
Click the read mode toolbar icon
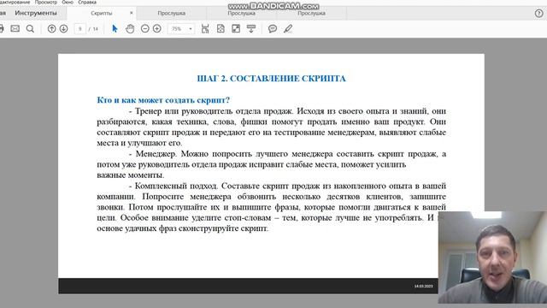[x=251, y=28]
